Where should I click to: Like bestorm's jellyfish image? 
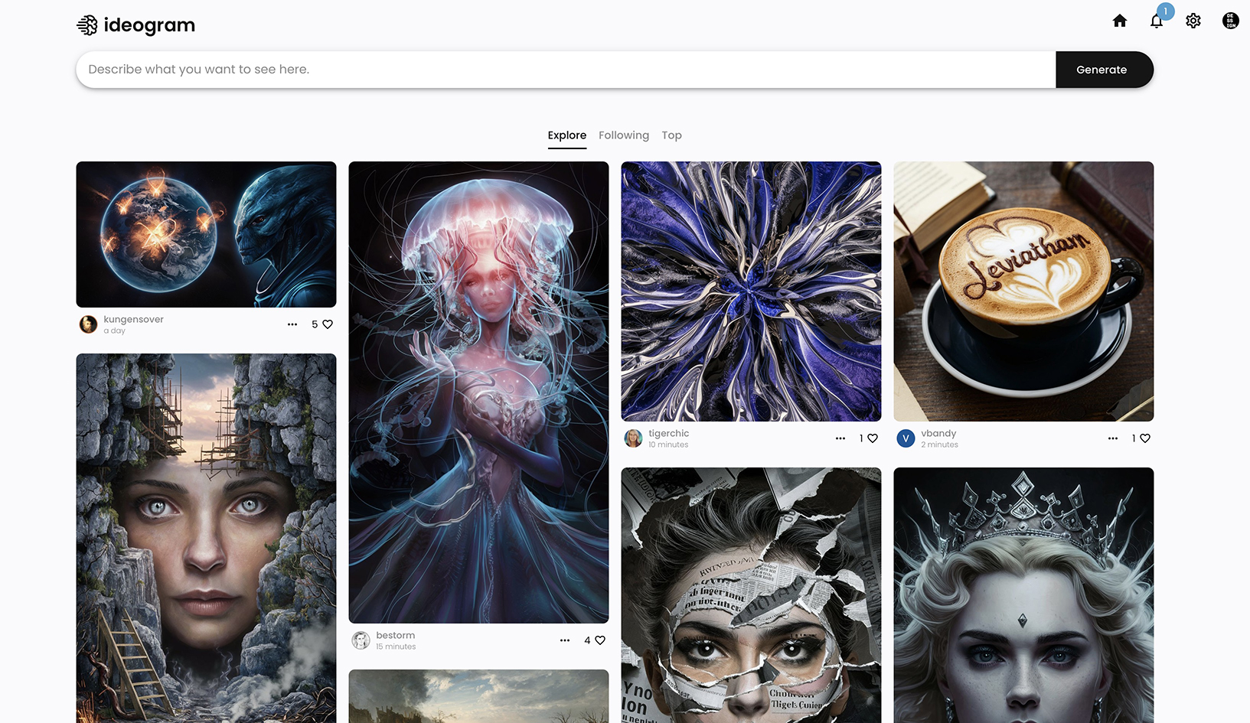pos(600,640)
